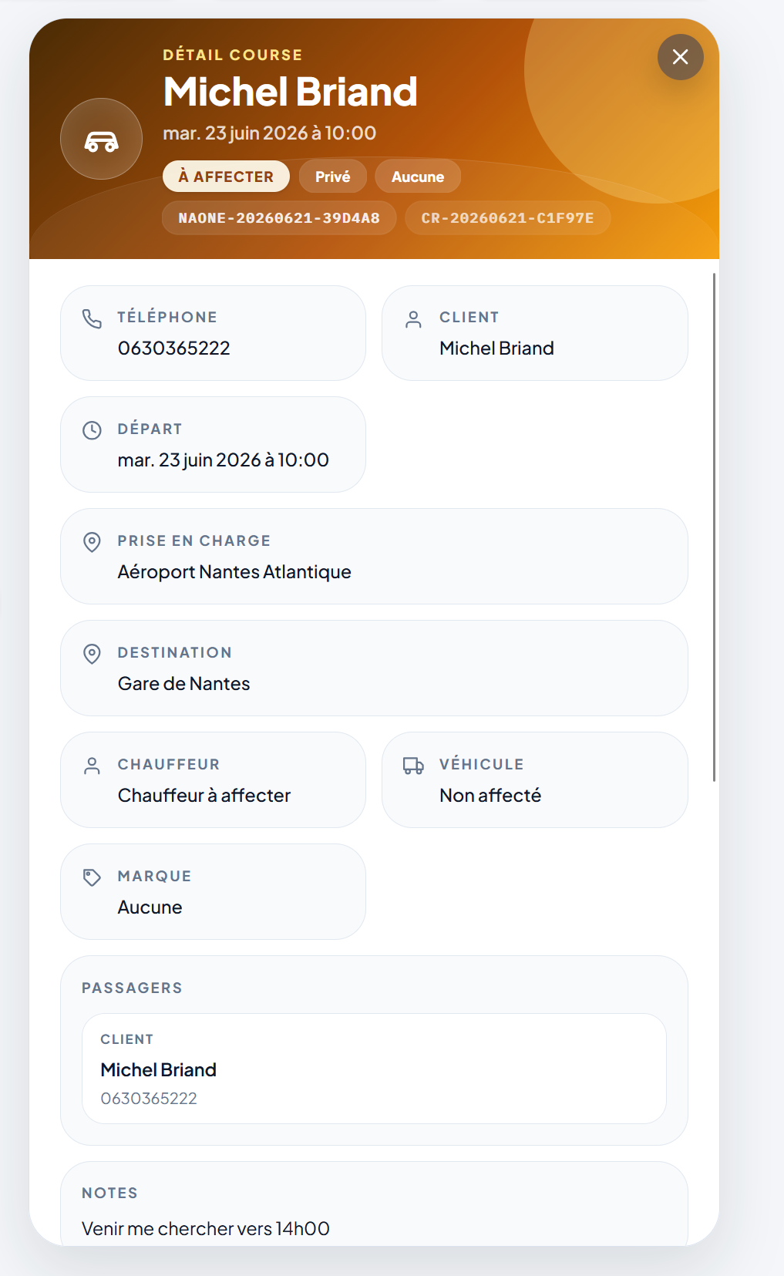This screenshot has height=1276, width=784.
Task: Click reference code CR-20260621-C1F97E
Action: point(507,218)
